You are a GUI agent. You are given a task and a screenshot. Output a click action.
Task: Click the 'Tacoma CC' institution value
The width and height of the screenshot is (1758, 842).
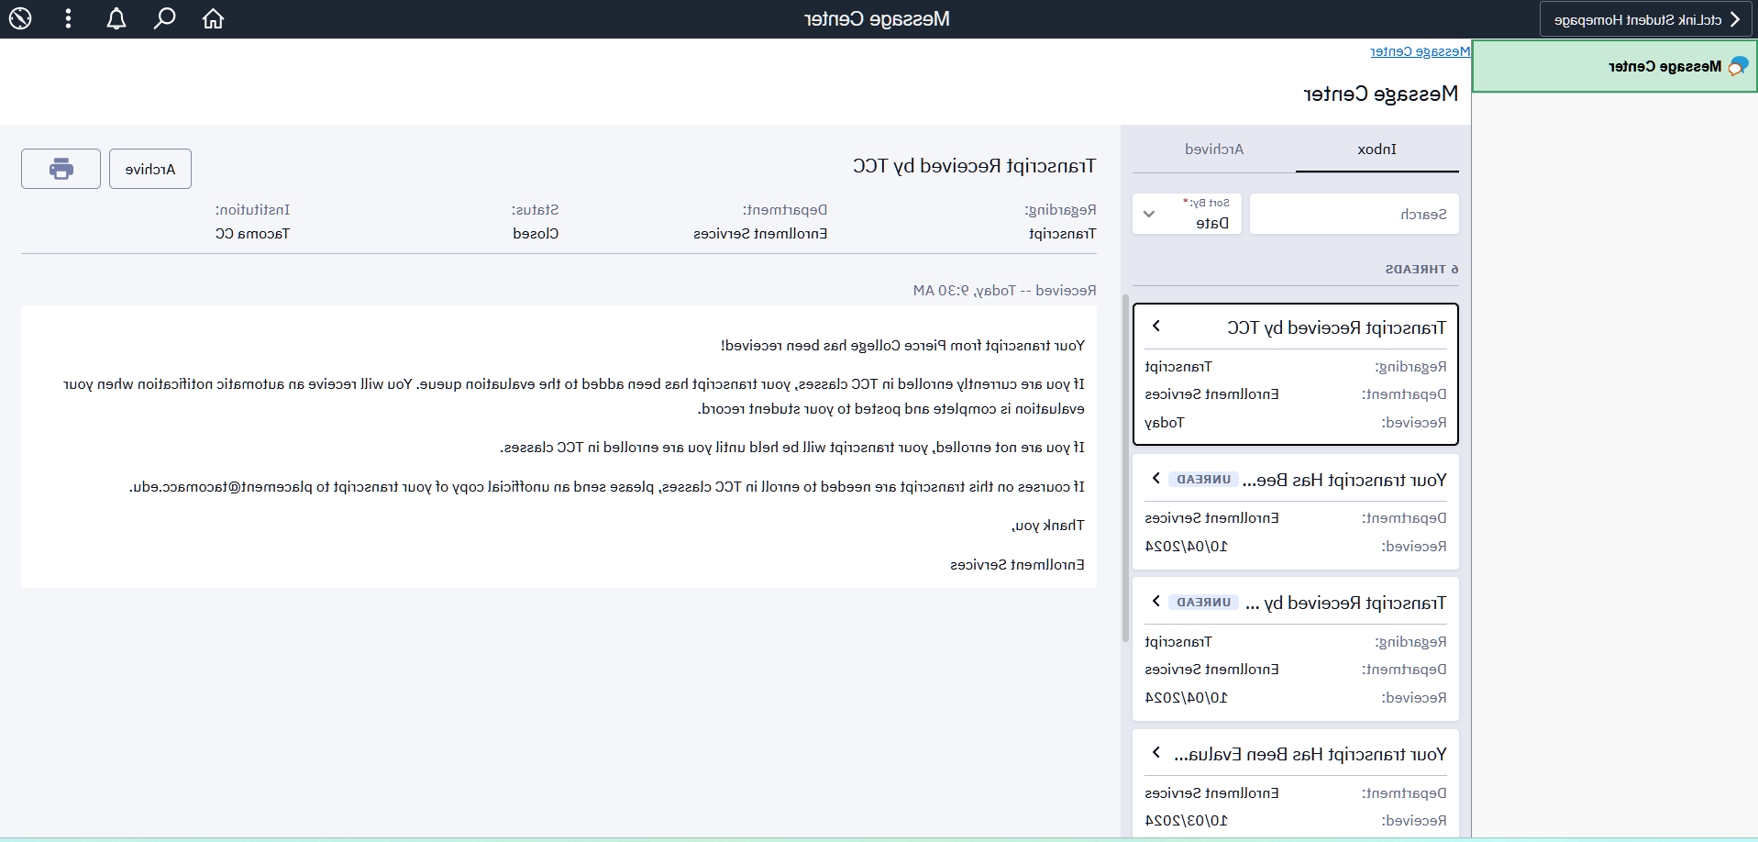[252, 234]
